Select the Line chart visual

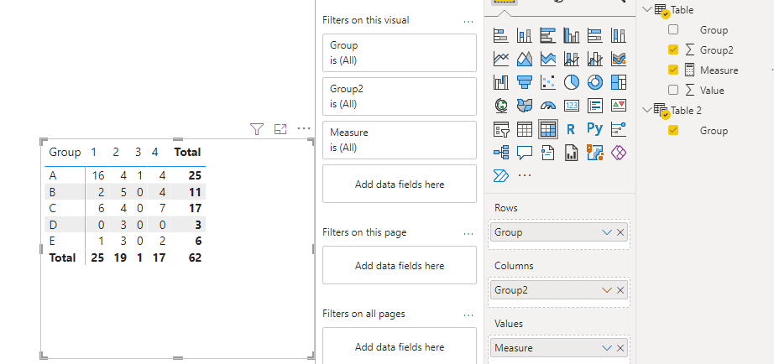point(500,59)
